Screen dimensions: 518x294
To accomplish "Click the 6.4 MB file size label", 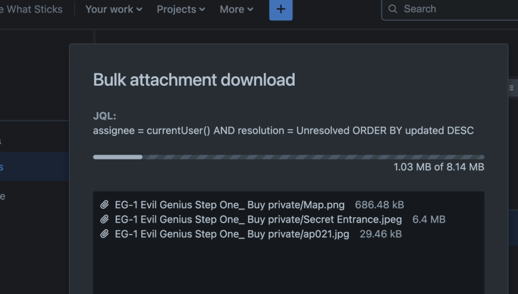I will point(429,220).
